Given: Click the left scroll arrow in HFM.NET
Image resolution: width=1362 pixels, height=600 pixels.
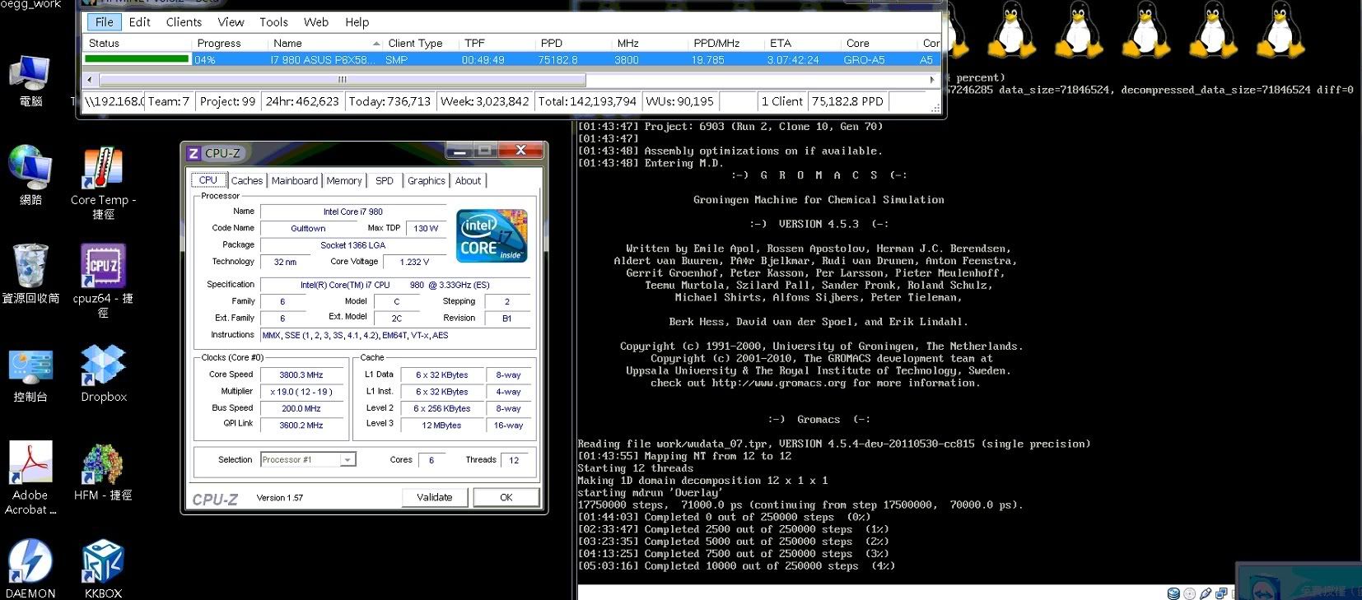Looking at the screenshot, I should point(90,80).
